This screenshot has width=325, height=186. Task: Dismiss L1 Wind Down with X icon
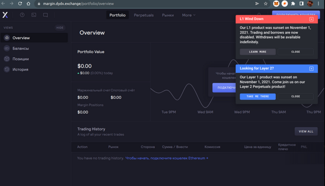[x=312, y=19]
